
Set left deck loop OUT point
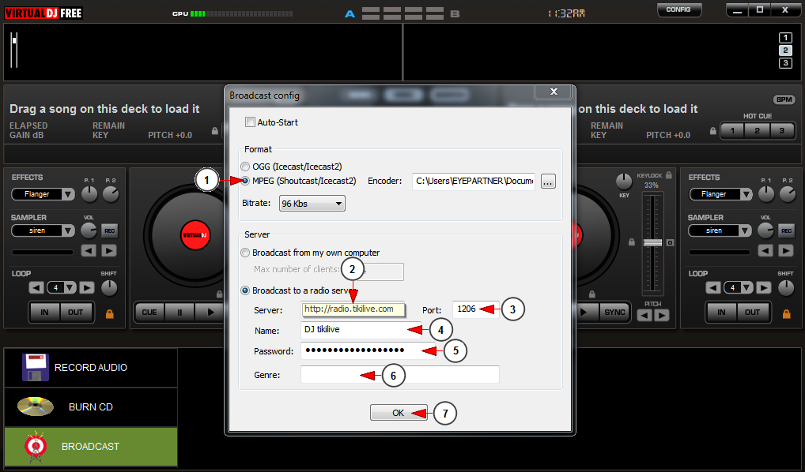(x=75, y=312)
